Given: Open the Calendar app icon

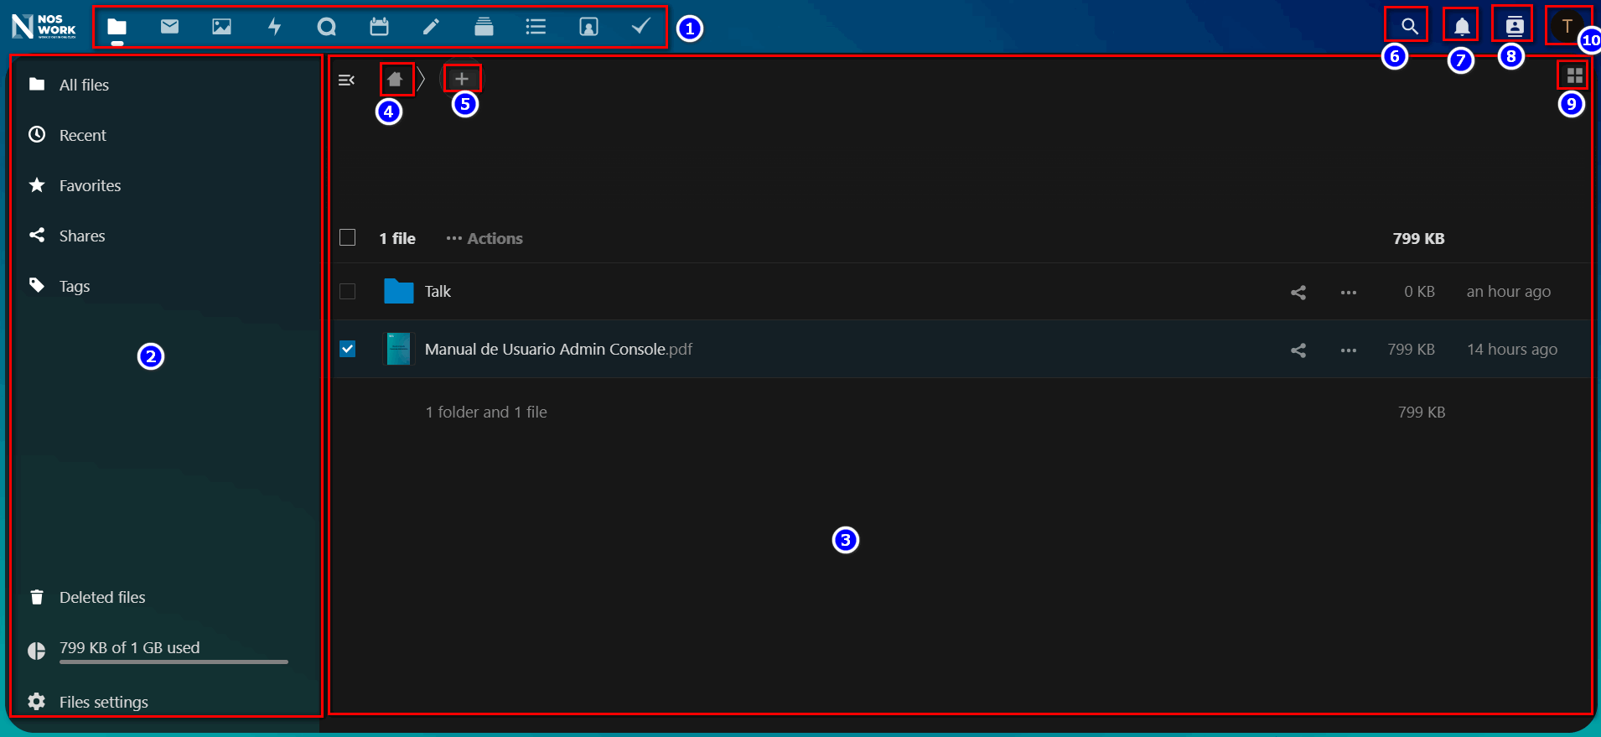Looking at the screenshot, I should point(379,27).
